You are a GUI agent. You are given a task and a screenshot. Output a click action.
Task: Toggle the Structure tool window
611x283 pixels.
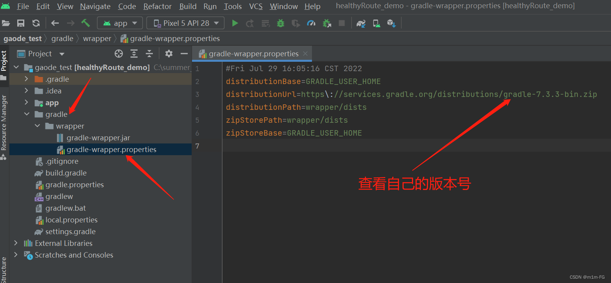coord(4,270)
